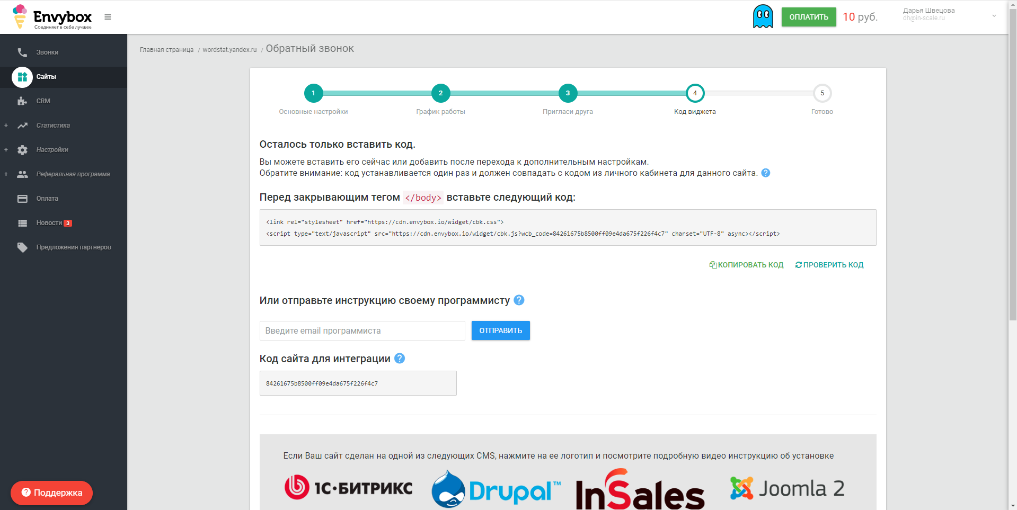Click the CRM puzzle piece icon
Screen dimensions: 1017x510
point(22,101)
